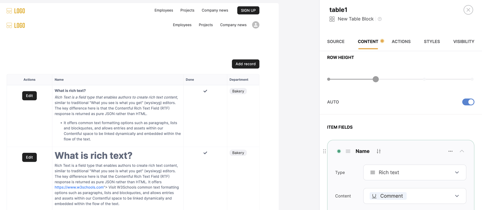Open Employees in the top navbar
The height and width of the screenshot is (210, 482).
pyautogui.click(x=164, y=10)
